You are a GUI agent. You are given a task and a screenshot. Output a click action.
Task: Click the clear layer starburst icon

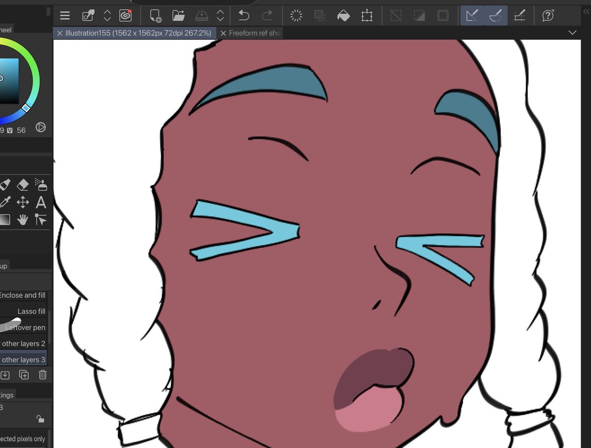296,16
